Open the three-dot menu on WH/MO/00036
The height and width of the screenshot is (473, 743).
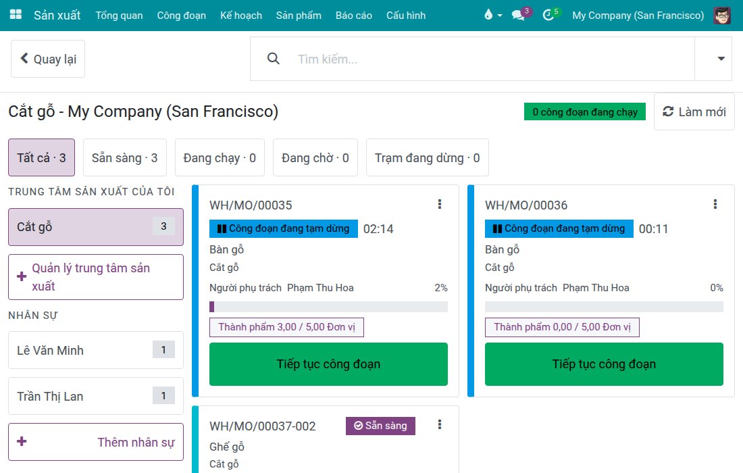715,204
